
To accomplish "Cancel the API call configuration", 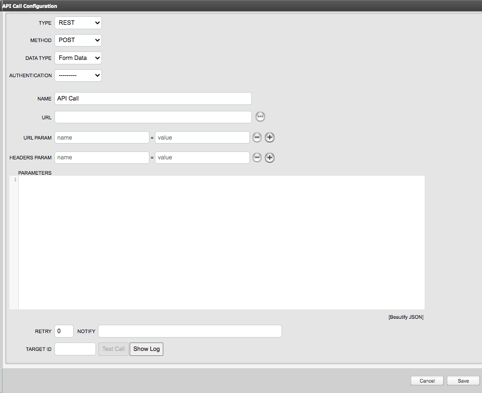I will (x=427, y=381).
